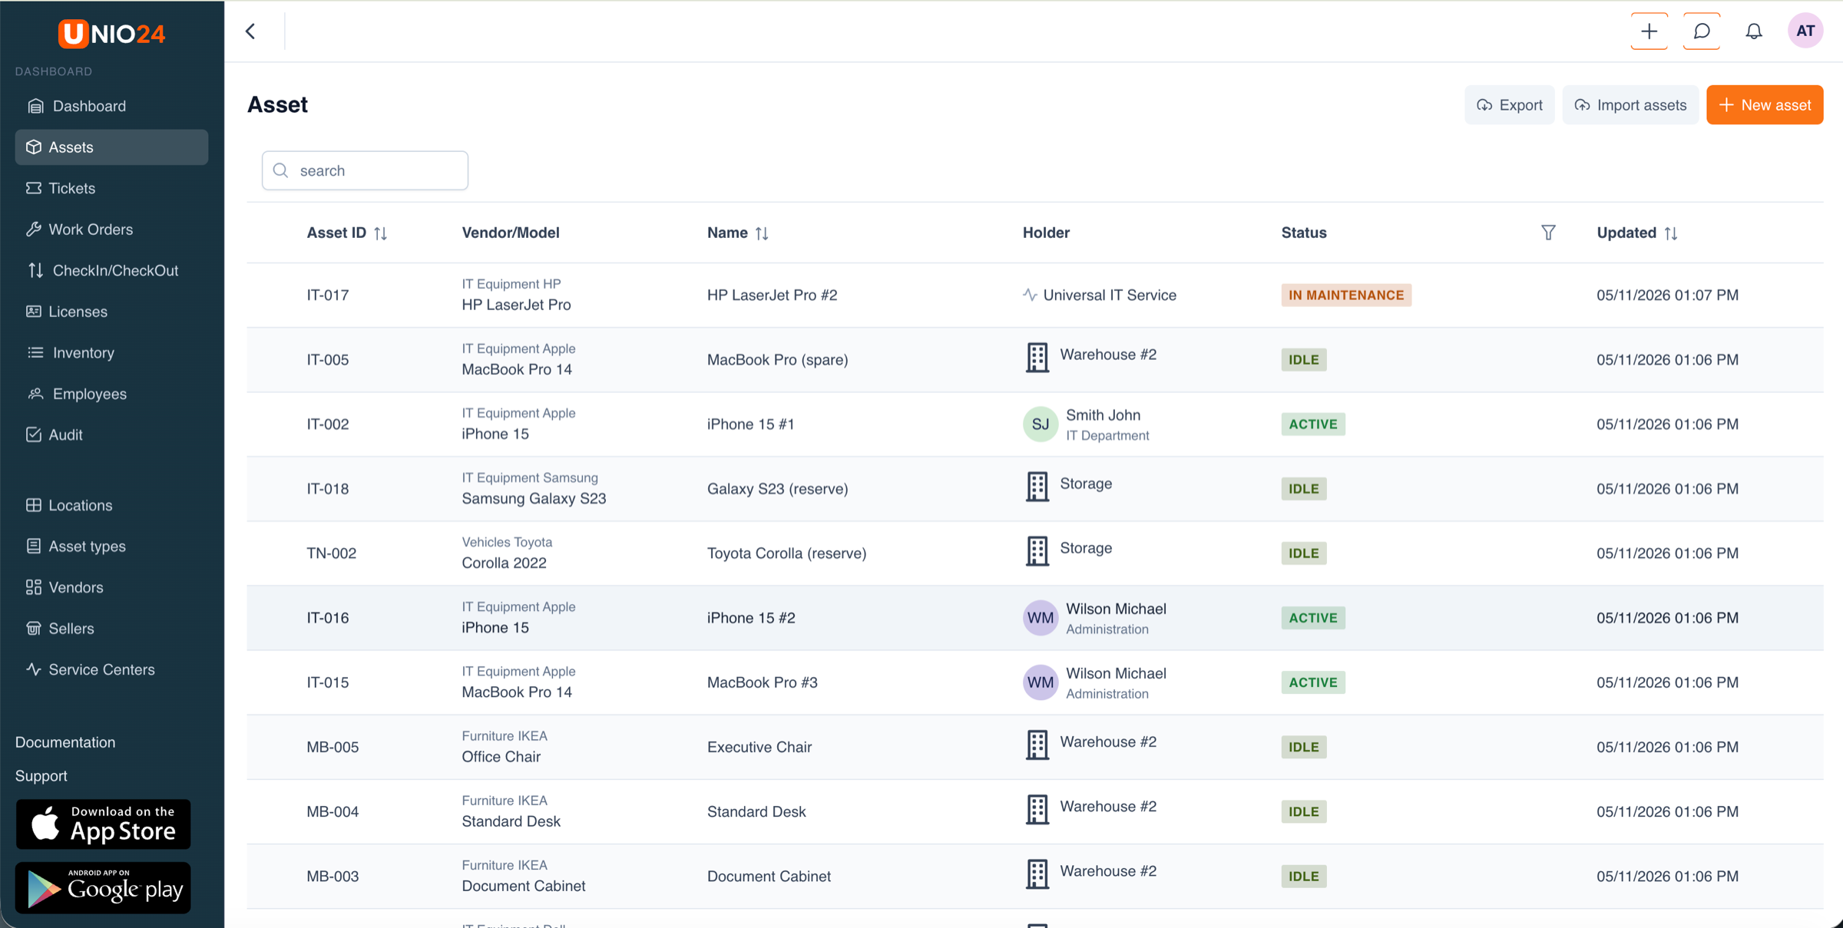Click the WM avatar in the iPhone 15 #2 row
The height and width of the screenshot is (928, 1843).
1041,618
